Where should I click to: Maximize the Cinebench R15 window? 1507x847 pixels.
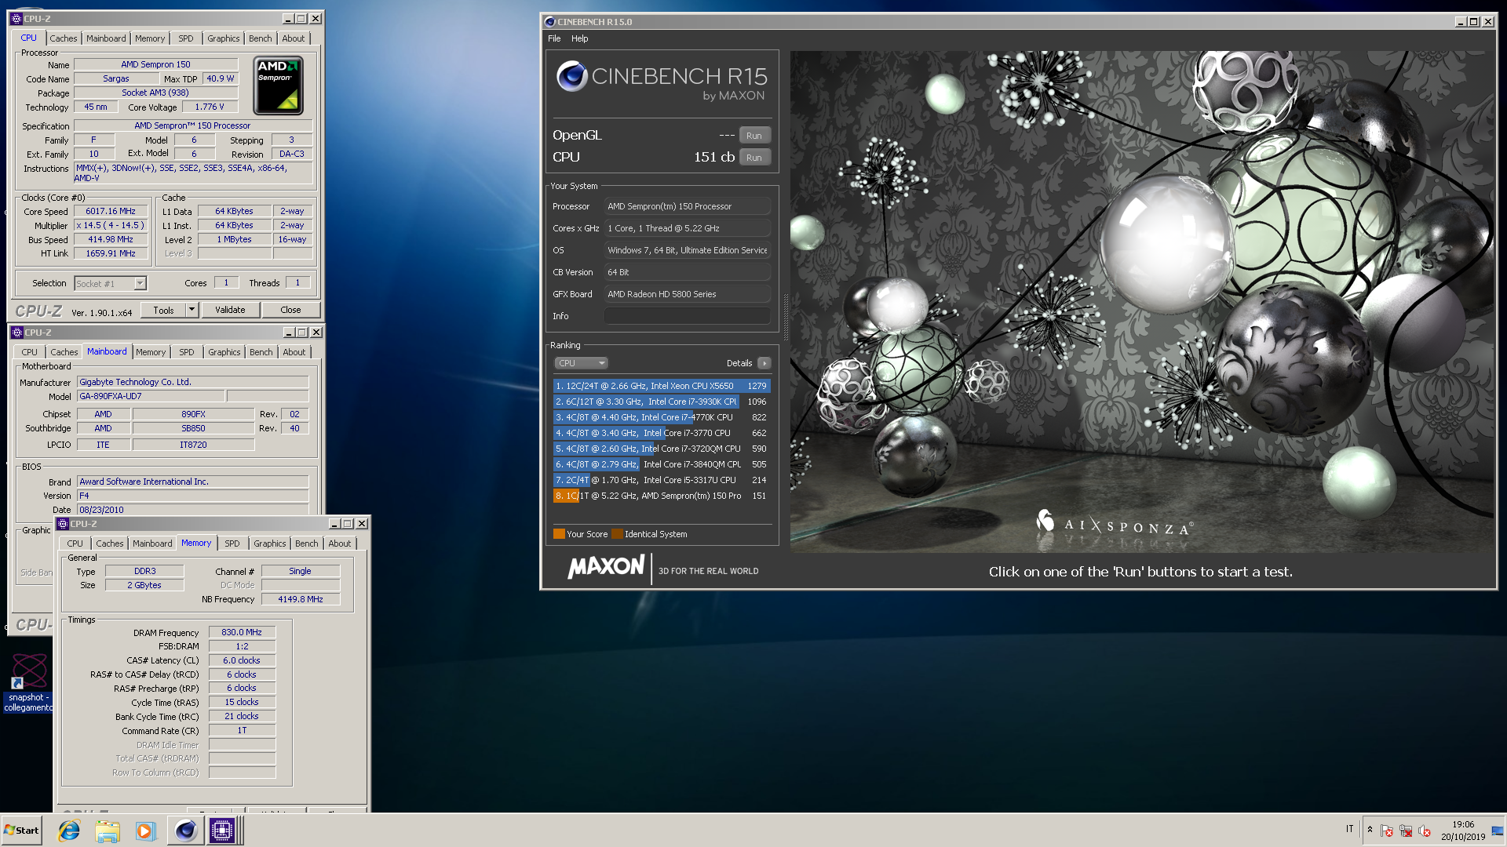click(1474, 22)
